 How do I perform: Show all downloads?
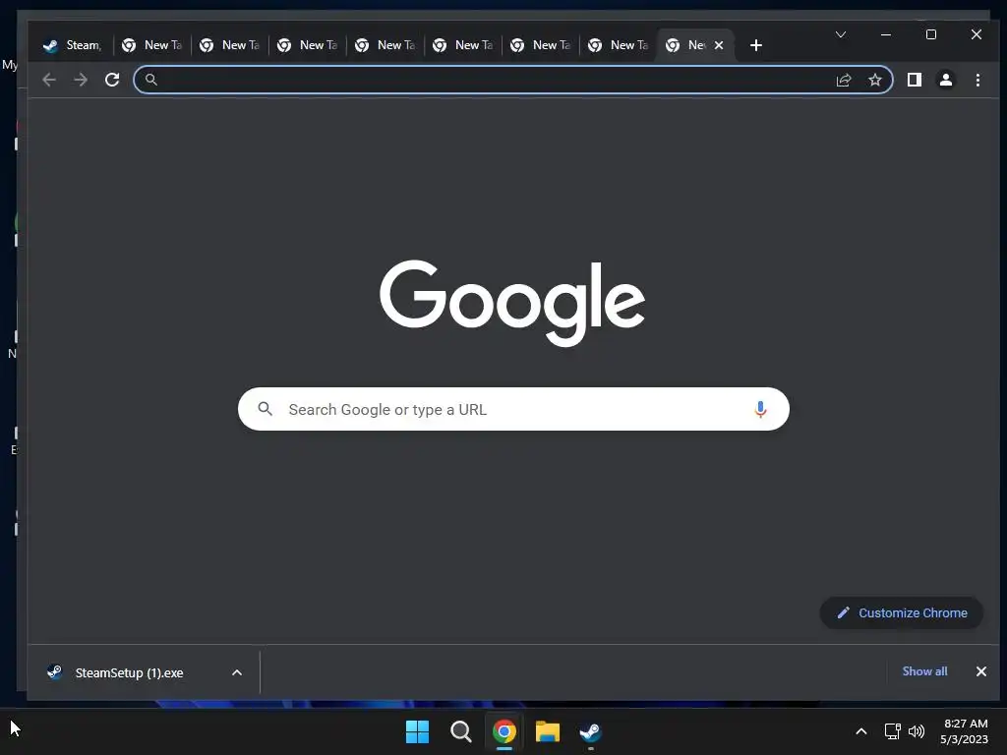pyautogui.click(x=924, y=670)
